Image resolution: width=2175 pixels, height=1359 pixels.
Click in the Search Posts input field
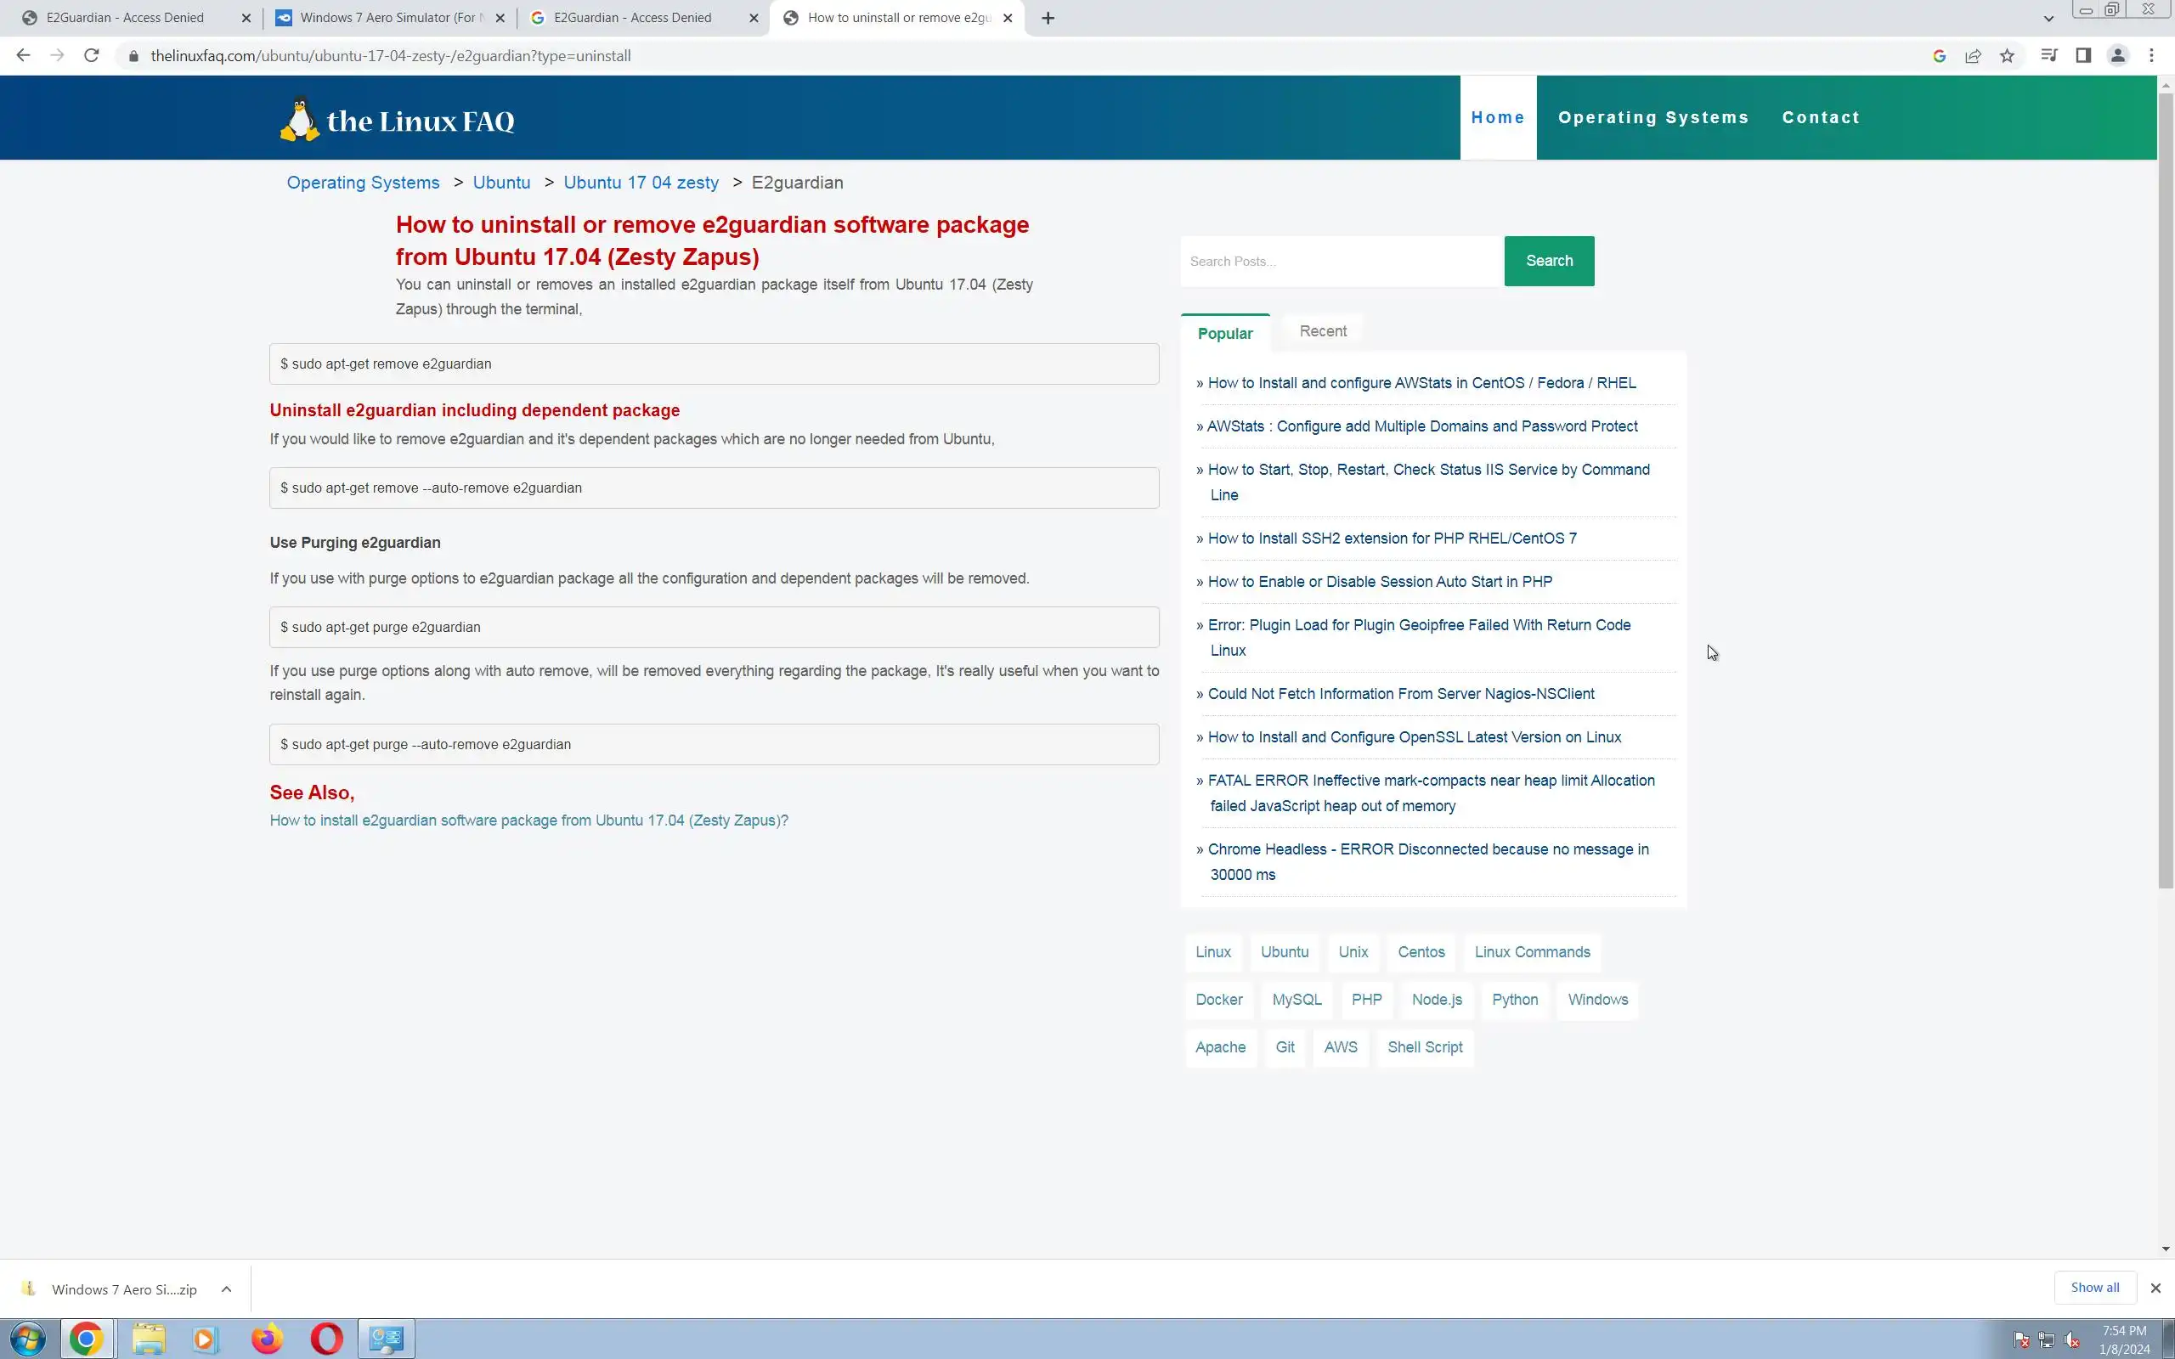[1341, 262]
